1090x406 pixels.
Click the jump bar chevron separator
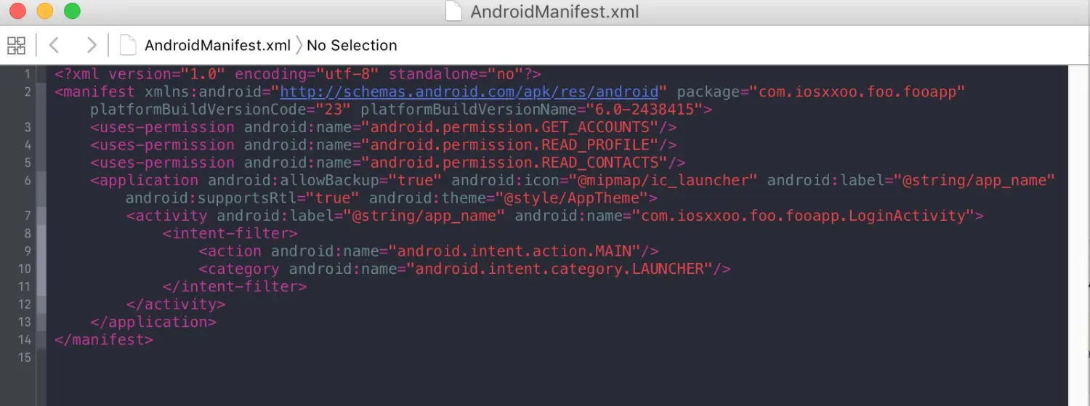(299, 45)
